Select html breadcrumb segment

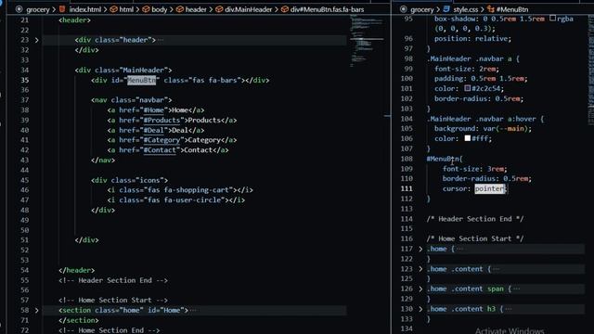126,9
